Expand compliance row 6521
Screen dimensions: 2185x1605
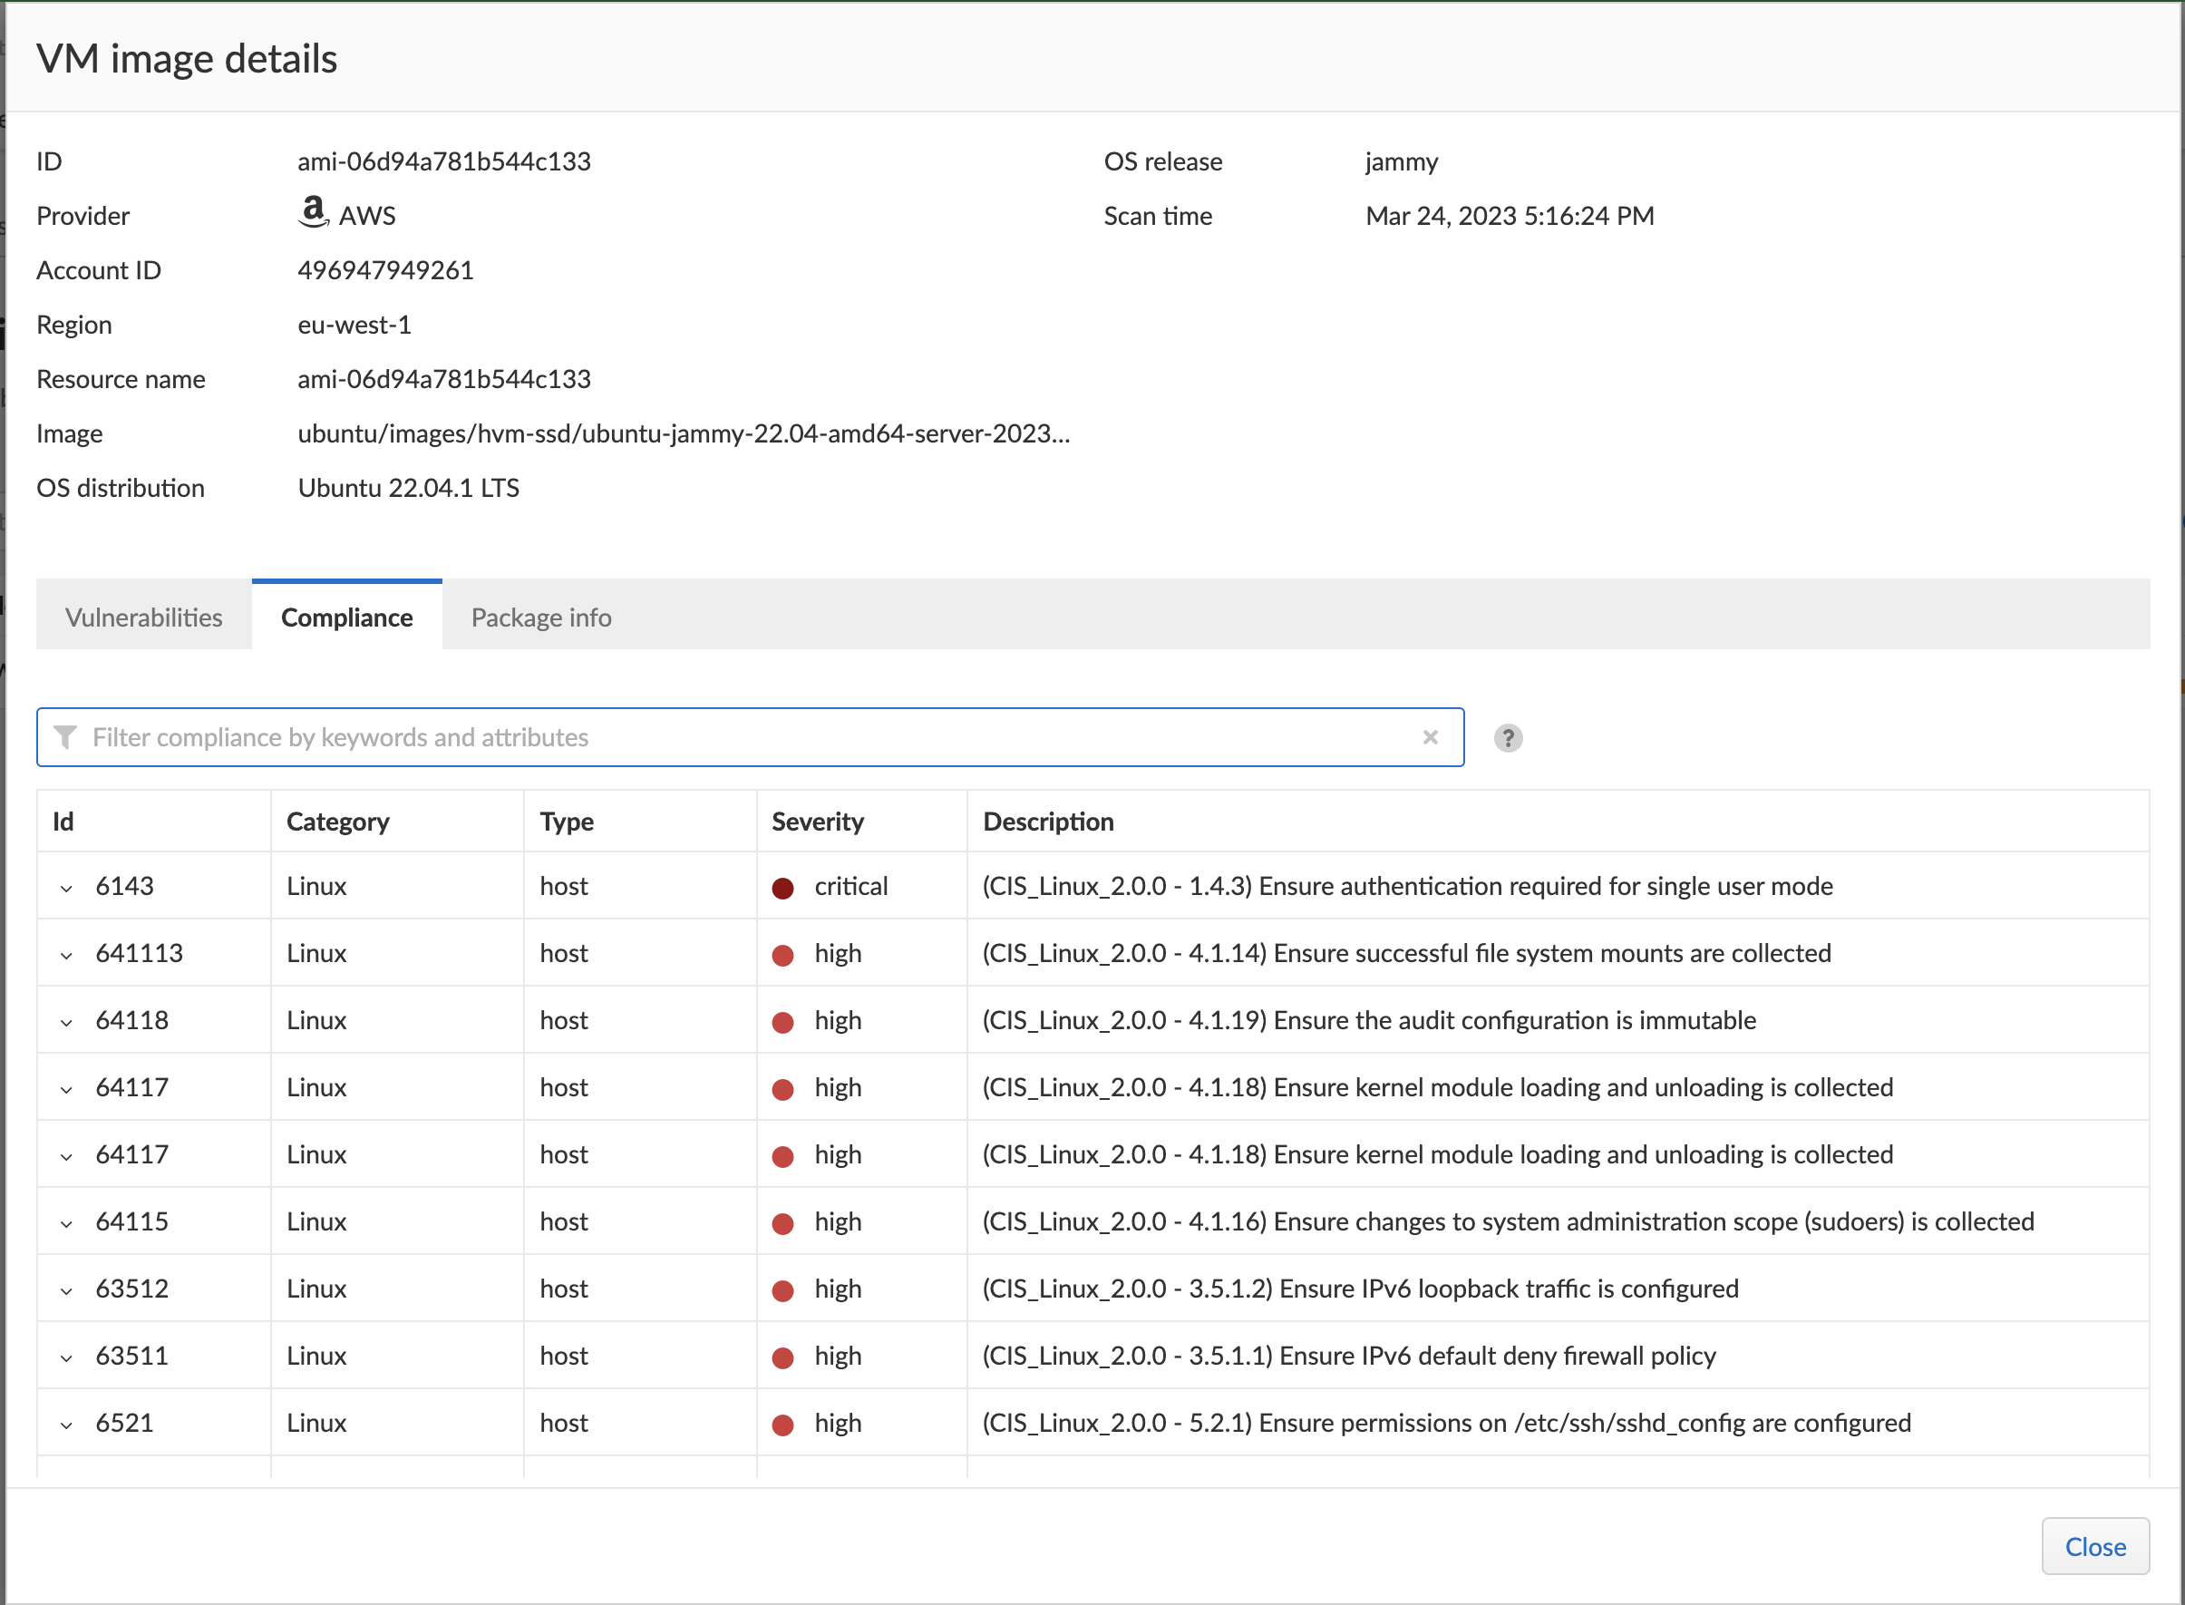pyautogui.click(x=66, y=1425)
